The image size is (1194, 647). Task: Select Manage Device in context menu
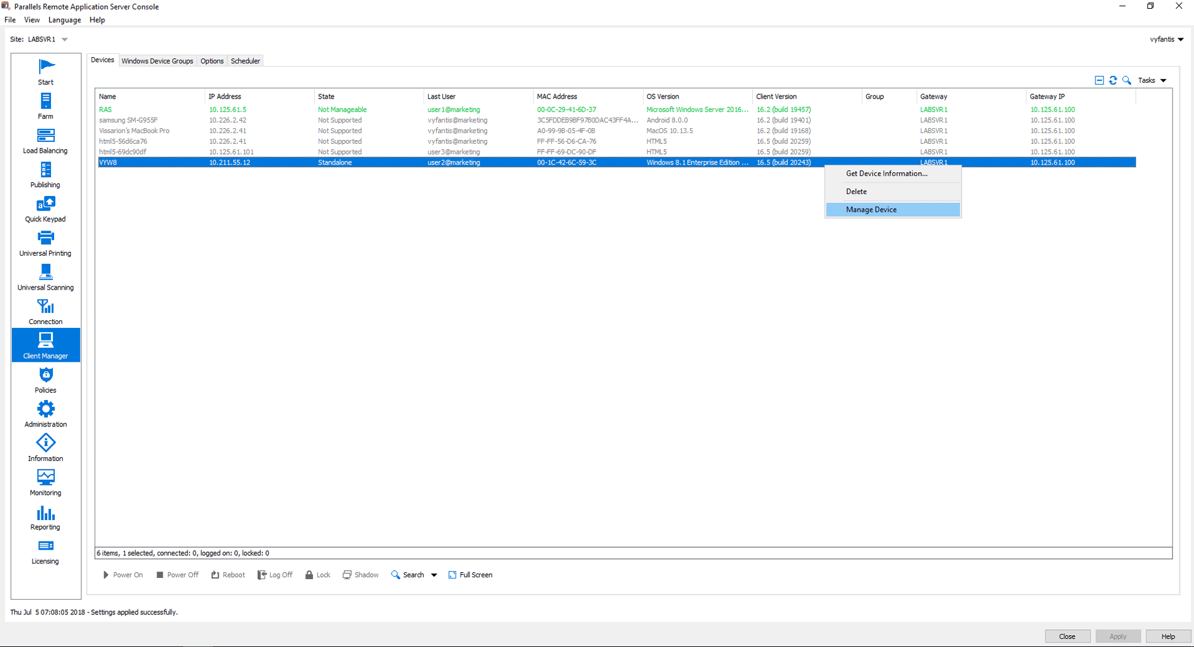pos(893,210)
